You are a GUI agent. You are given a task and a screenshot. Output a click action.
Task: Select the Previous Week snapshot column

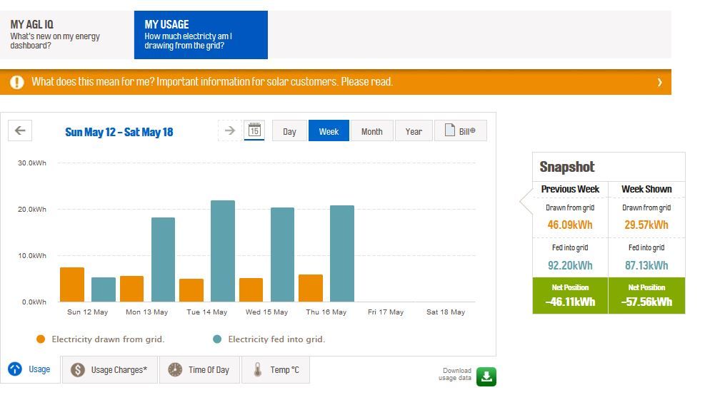click(x=570, y=189)
